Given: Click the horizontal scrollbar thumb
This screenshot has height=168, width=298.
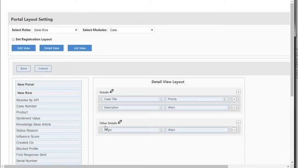Looking at the screenshot, I should pos(116,167).
